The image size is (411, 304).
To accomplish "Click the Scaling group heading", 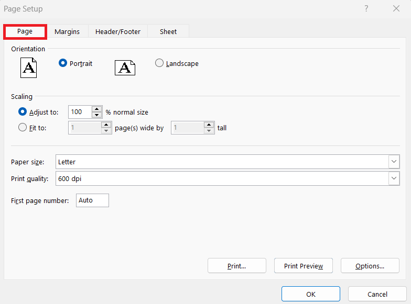I will 22,96.
